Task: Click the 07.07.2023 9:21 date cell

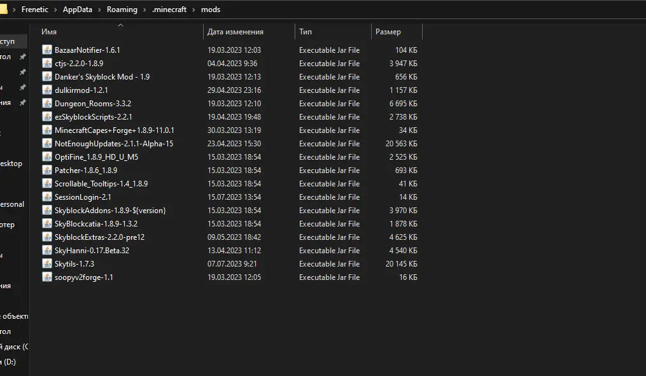Action: (x=232, y=264)
